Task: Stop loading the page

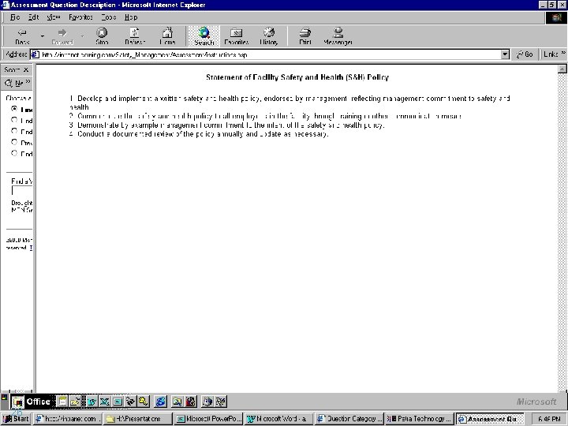Action: click(x=102, y=36)
